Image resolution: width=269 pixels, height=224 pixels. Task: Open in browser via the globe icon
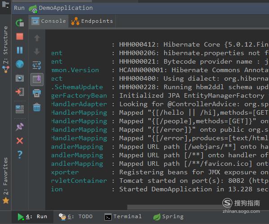(20, 64)
